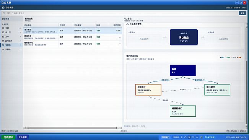Select the 桂芬器件行 result row

pos(73,44)
